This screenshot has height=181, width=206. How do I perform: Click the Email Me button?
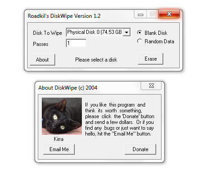[x=59, y=149]
